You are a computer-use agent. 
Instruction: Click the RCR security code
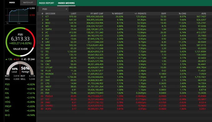click(47, 90)
